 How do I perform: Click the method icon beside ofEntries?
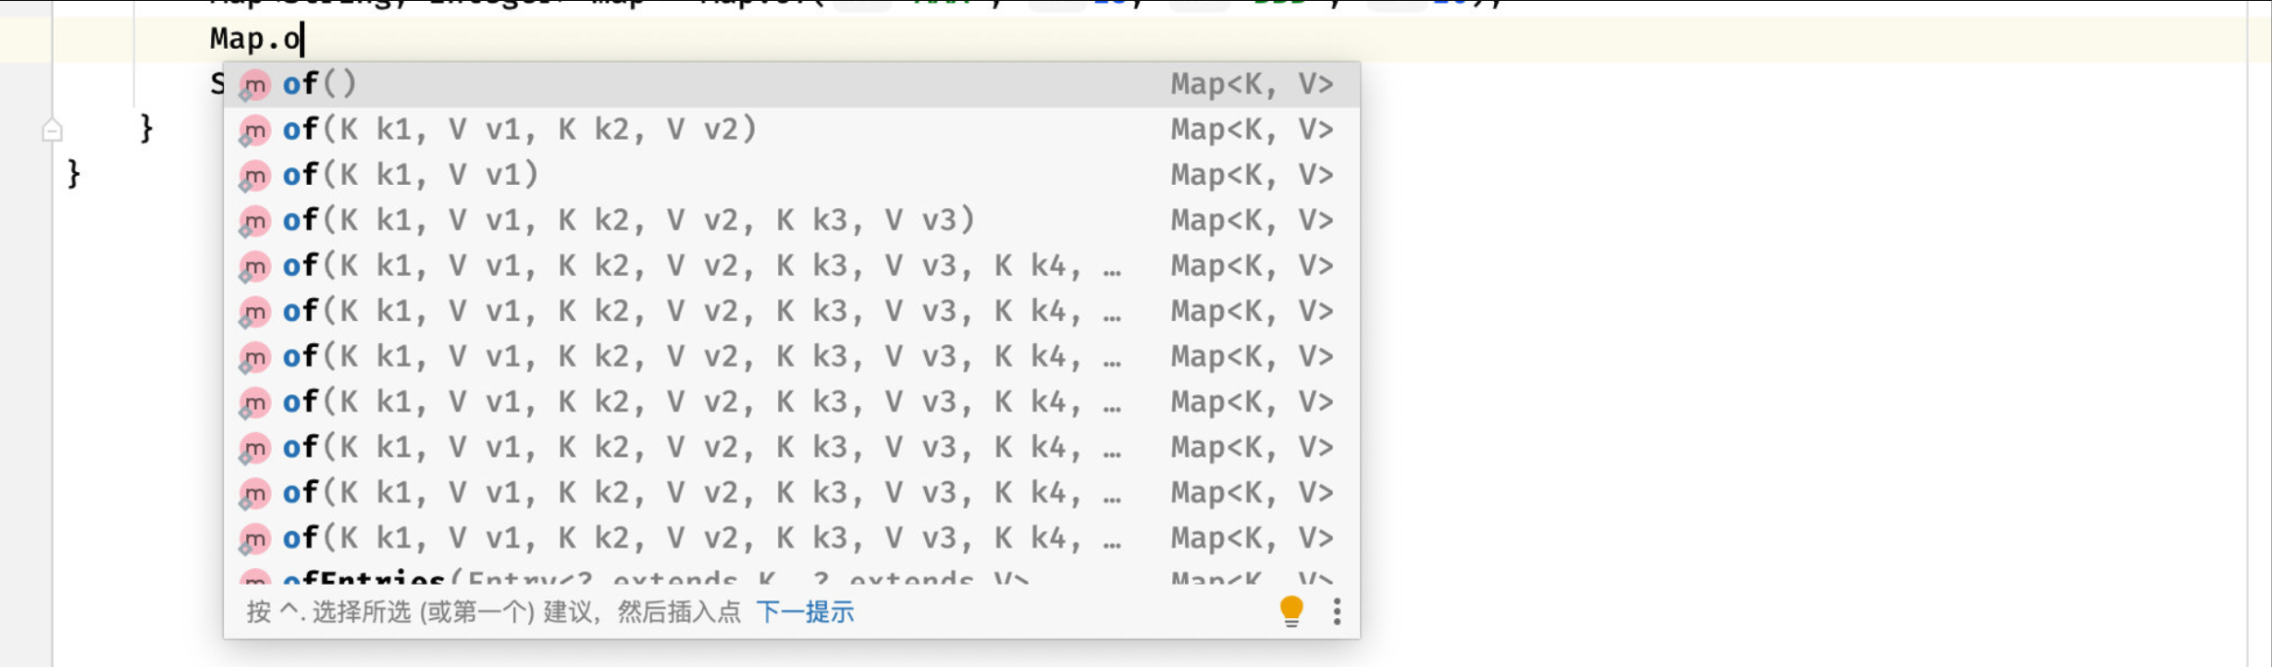coord(254,579)
